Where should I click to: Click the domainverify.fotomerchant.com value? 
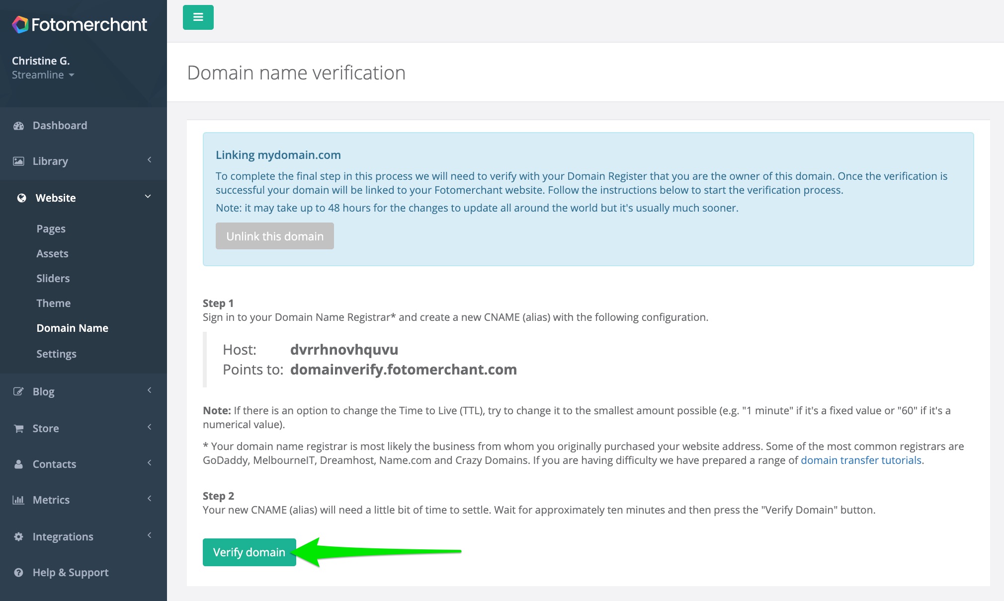[403, 370]
